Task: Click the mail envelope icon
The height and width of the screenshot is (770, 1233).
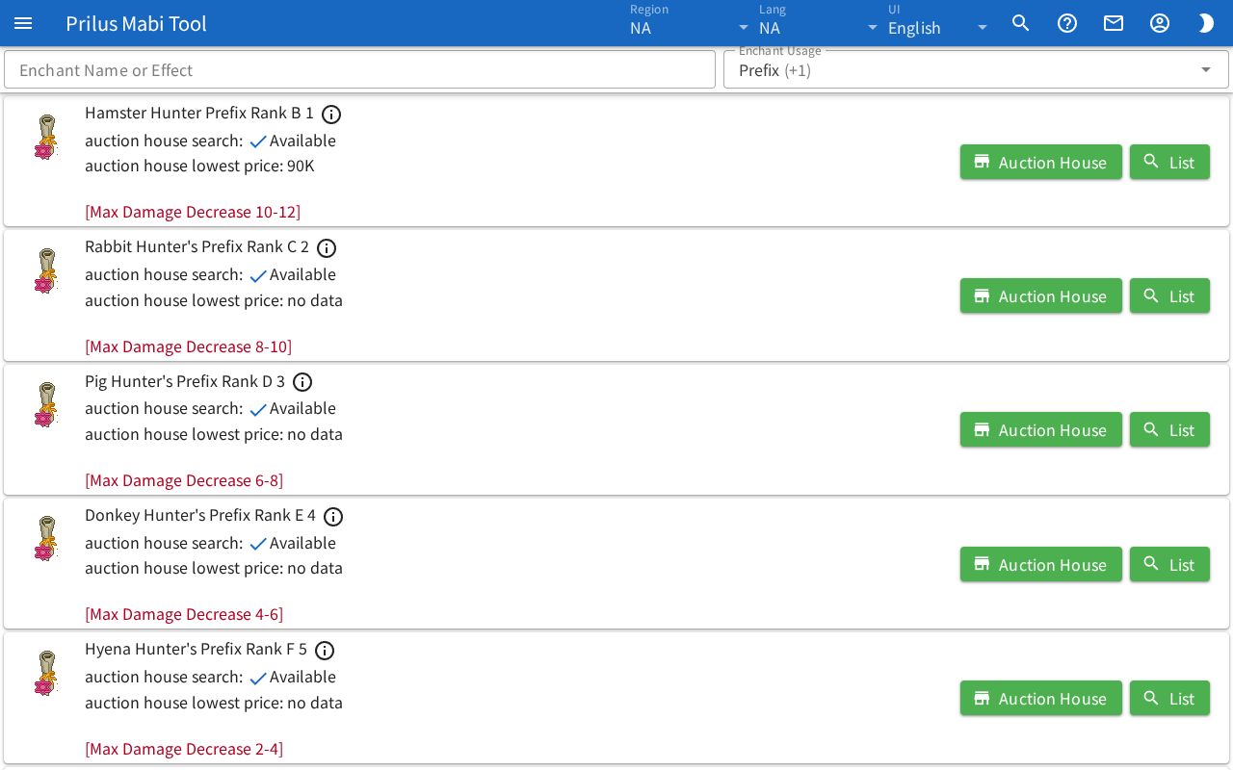Action: click(1114, 23)
